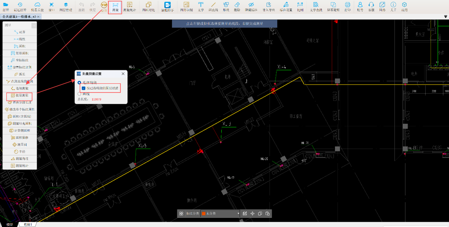Expand the tab list arrow at right
This screenshot has height=227, width=449.
(445, 17)
